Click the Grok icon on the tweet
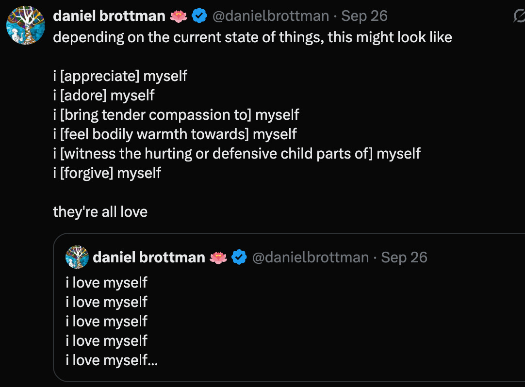525x387 pixels. point(518,17)
